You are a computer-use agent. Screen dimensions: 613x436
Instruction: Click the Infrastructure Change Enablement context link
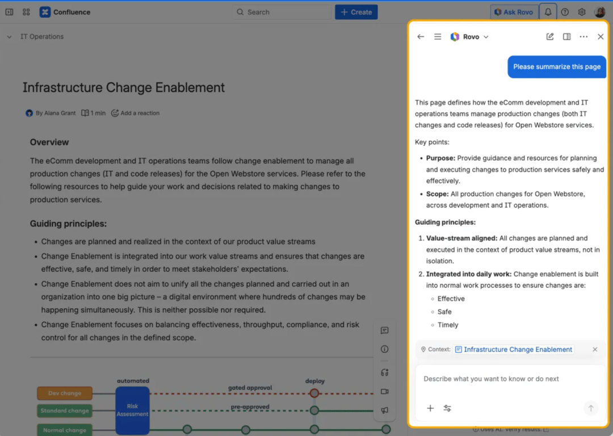514,349
